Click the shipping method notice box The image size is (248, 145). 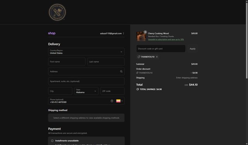pyautogui.click(x=86, y=118)
